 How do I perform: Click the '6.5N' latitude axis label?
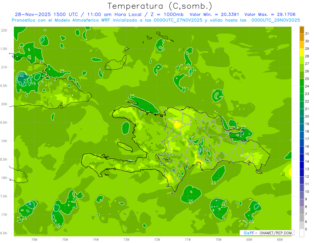3,233
